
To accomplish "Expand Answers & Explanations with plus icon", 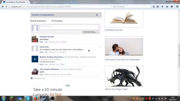I will [x=97, y=15].
